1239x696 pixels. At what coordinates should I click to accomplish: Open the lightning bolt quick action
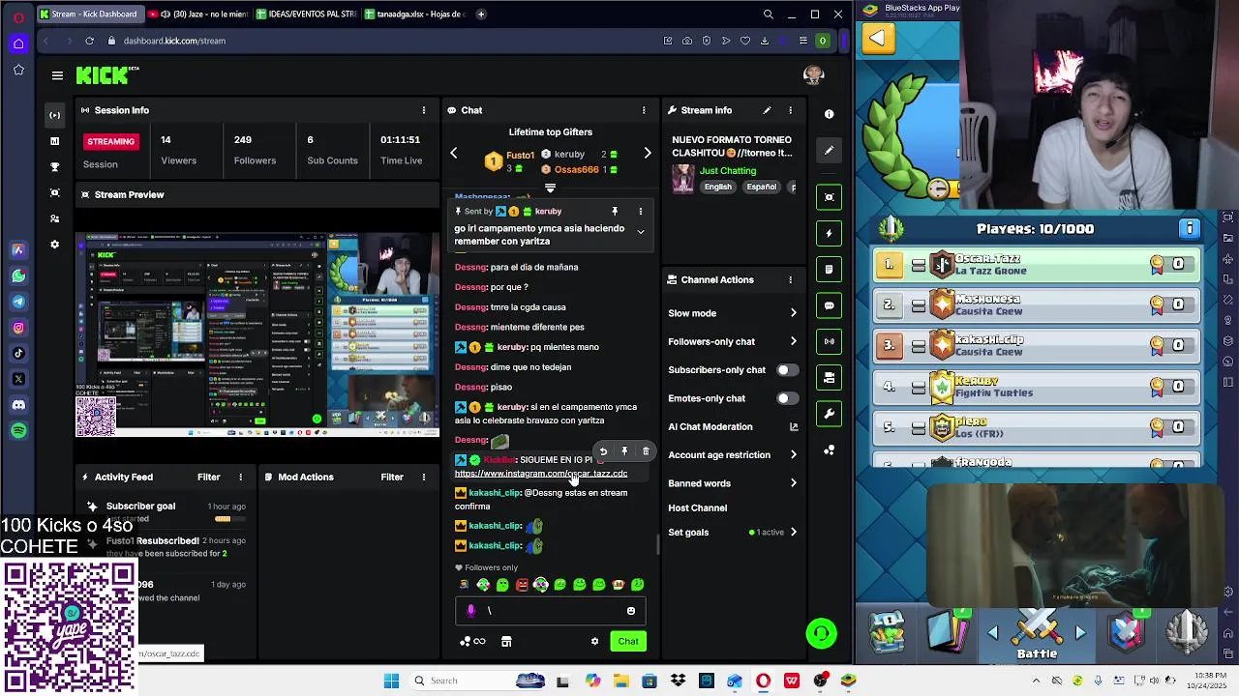829,233
